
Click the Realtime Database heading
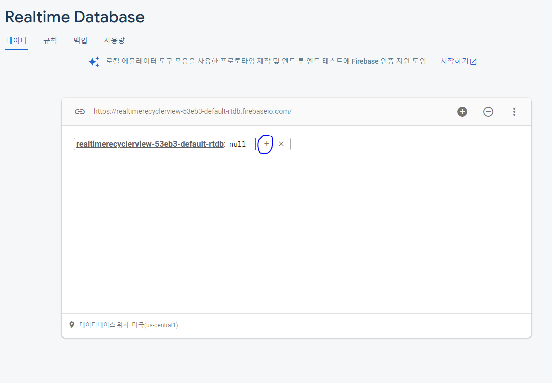click(x=75, y=17)
